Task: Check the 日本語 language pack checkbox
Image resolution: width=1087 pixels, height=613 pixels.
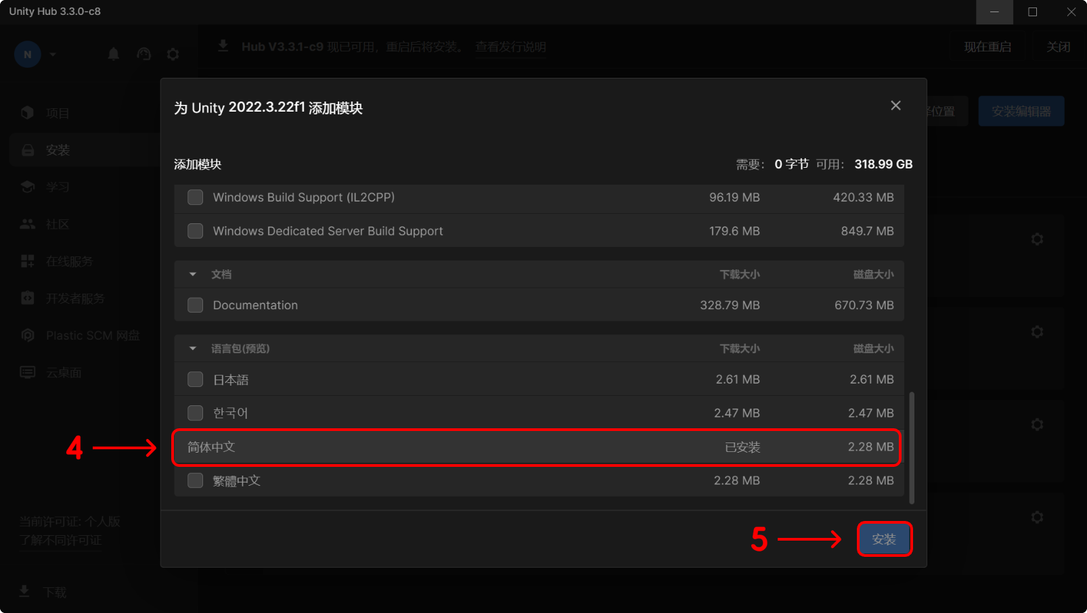Action: click(196, 379)
